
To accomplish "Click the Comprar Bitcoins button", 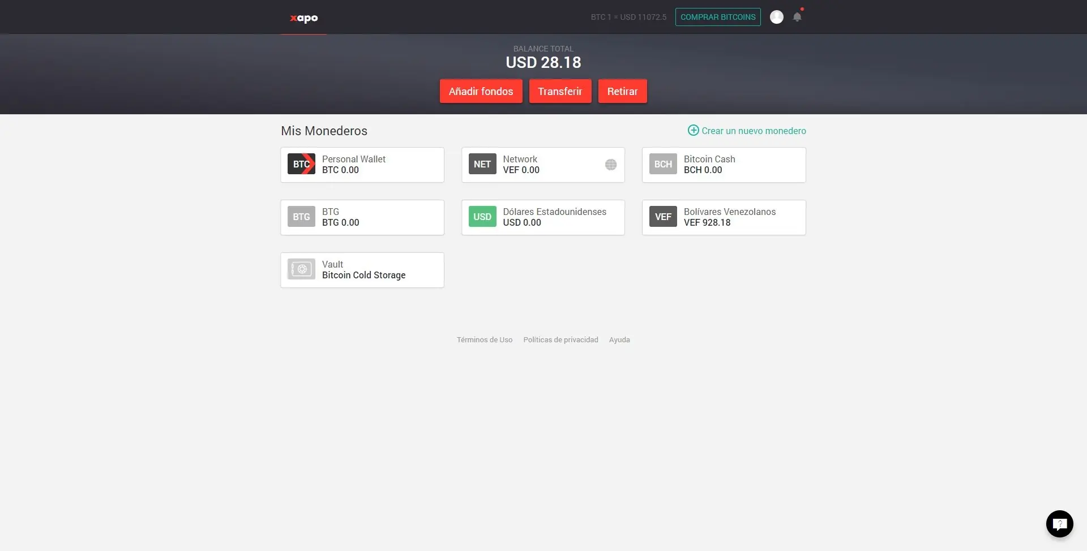I will click(718, 17).
